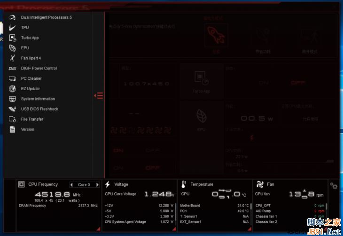Open monitor settings gear icon

334,186
